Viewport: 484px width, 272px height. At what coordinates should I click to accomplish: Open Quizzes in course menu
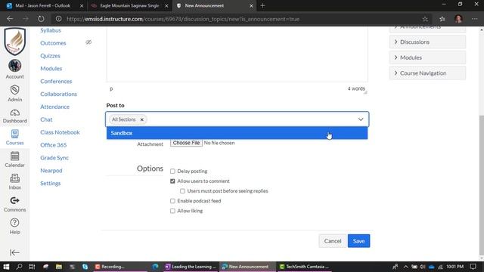[51, 56]
